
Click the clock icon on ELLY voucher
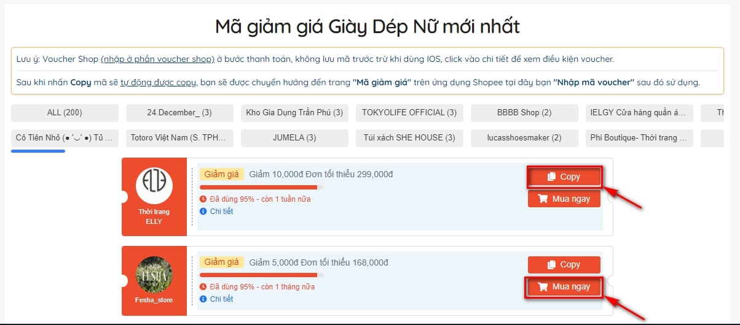pyautogui.click(x=203, y=199)
